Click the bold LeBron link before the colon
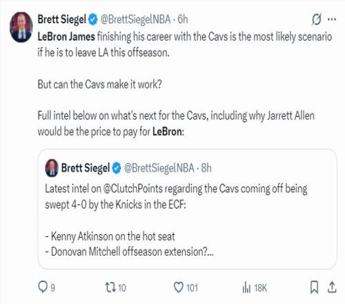345x304 pixels. (167, 132)
